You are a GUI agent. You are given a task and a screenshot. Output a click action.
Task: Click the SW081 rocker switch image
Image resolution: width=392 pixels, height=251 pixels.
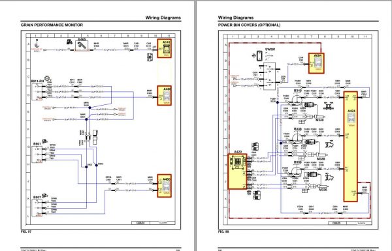tap(259, 55)
